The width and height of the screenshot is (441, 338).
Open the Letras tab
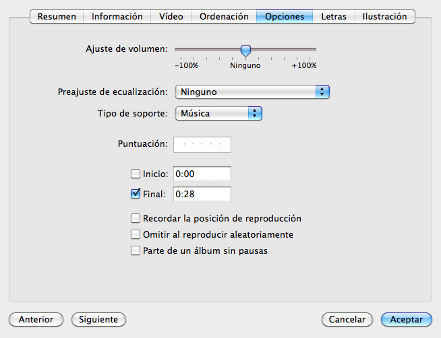pyautogui.click(x=334, y=17)
